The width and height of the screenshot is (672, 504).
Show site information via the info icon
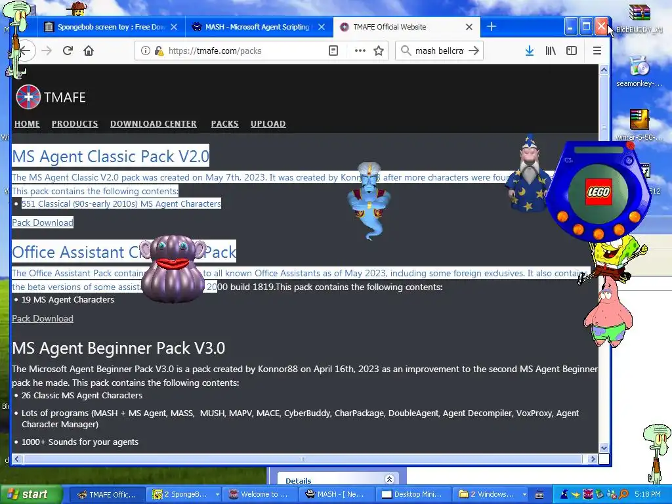point(145,51)
